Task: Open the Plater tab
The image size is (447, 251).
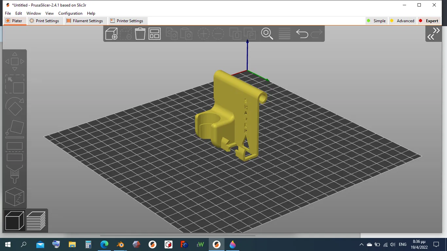Action: coord(14,21)
